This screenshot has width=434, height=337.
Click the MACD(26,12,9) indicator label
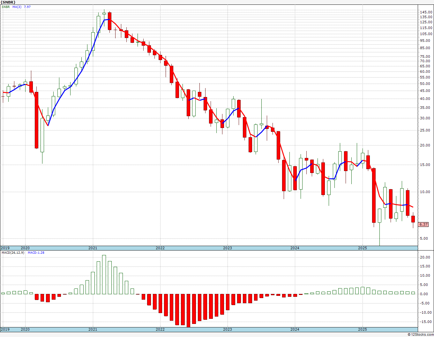(x=11, y=253)
